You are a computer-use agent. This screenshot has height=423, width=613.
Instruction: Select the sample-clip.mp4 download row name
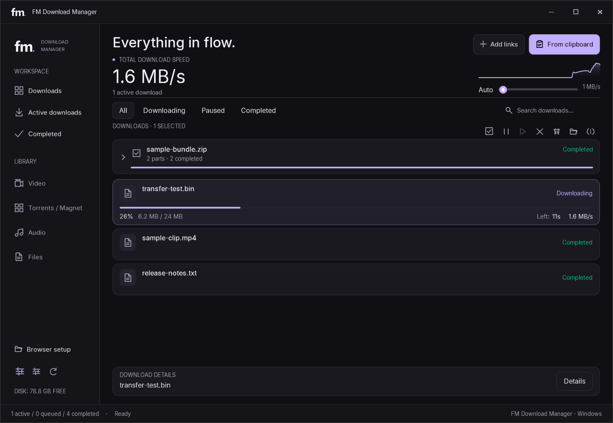click(169, 238)
